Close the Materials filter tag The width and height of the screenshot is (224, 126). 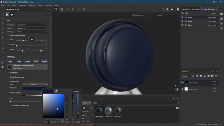click(x=90, y=103)
